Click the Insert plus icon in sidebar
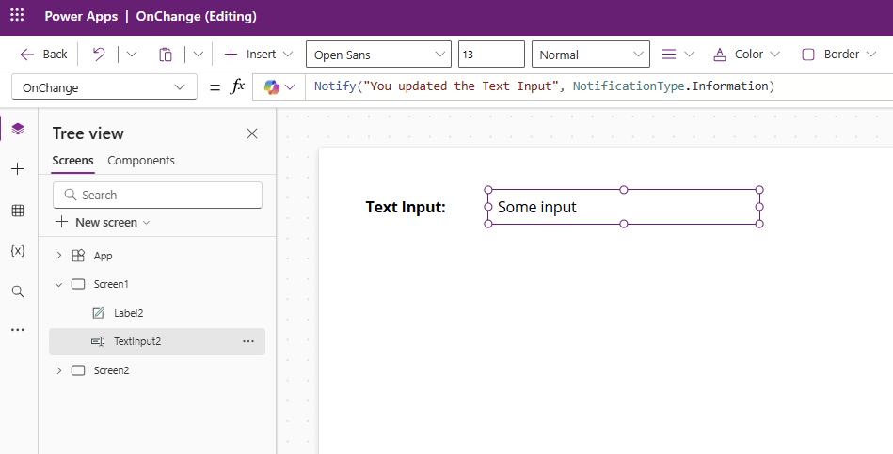893x454 pixels. coord(18,168)
